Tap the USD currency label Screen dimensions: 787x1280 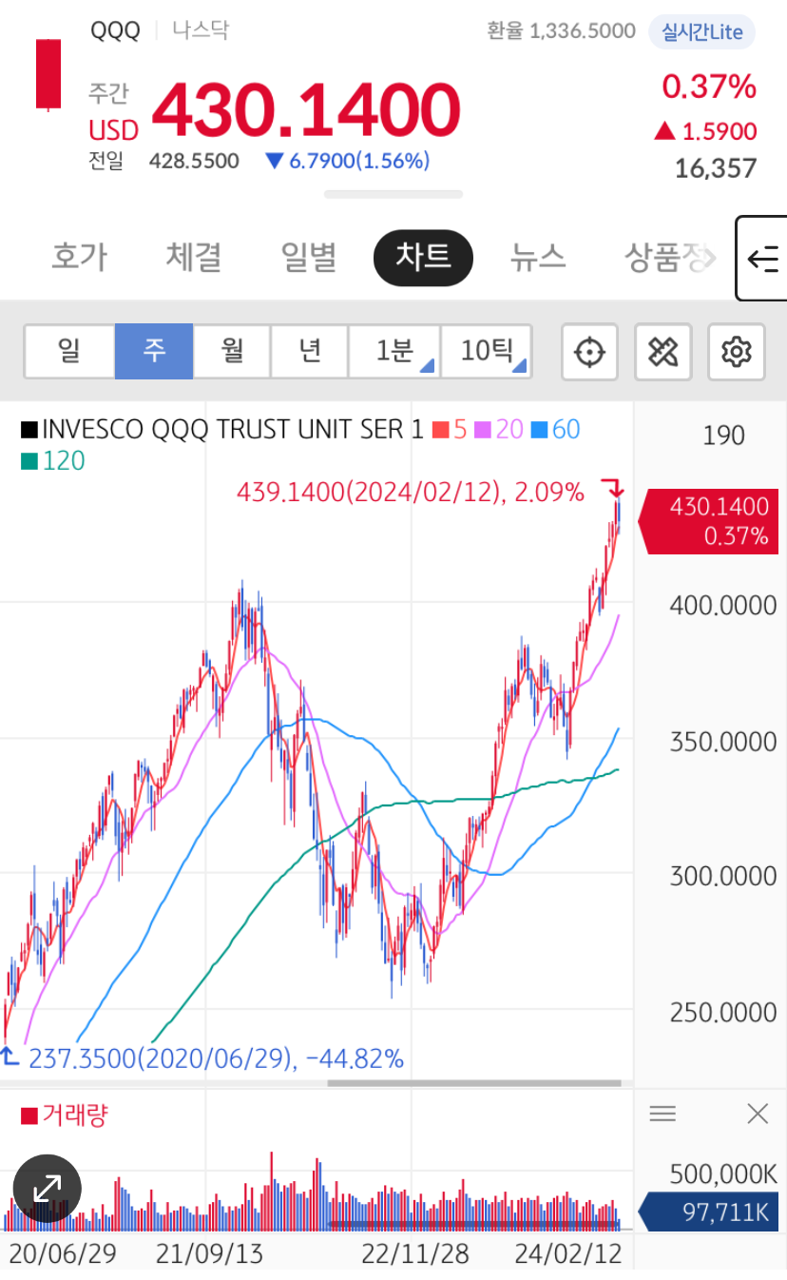pyautogui.click(x=113, y=130)
